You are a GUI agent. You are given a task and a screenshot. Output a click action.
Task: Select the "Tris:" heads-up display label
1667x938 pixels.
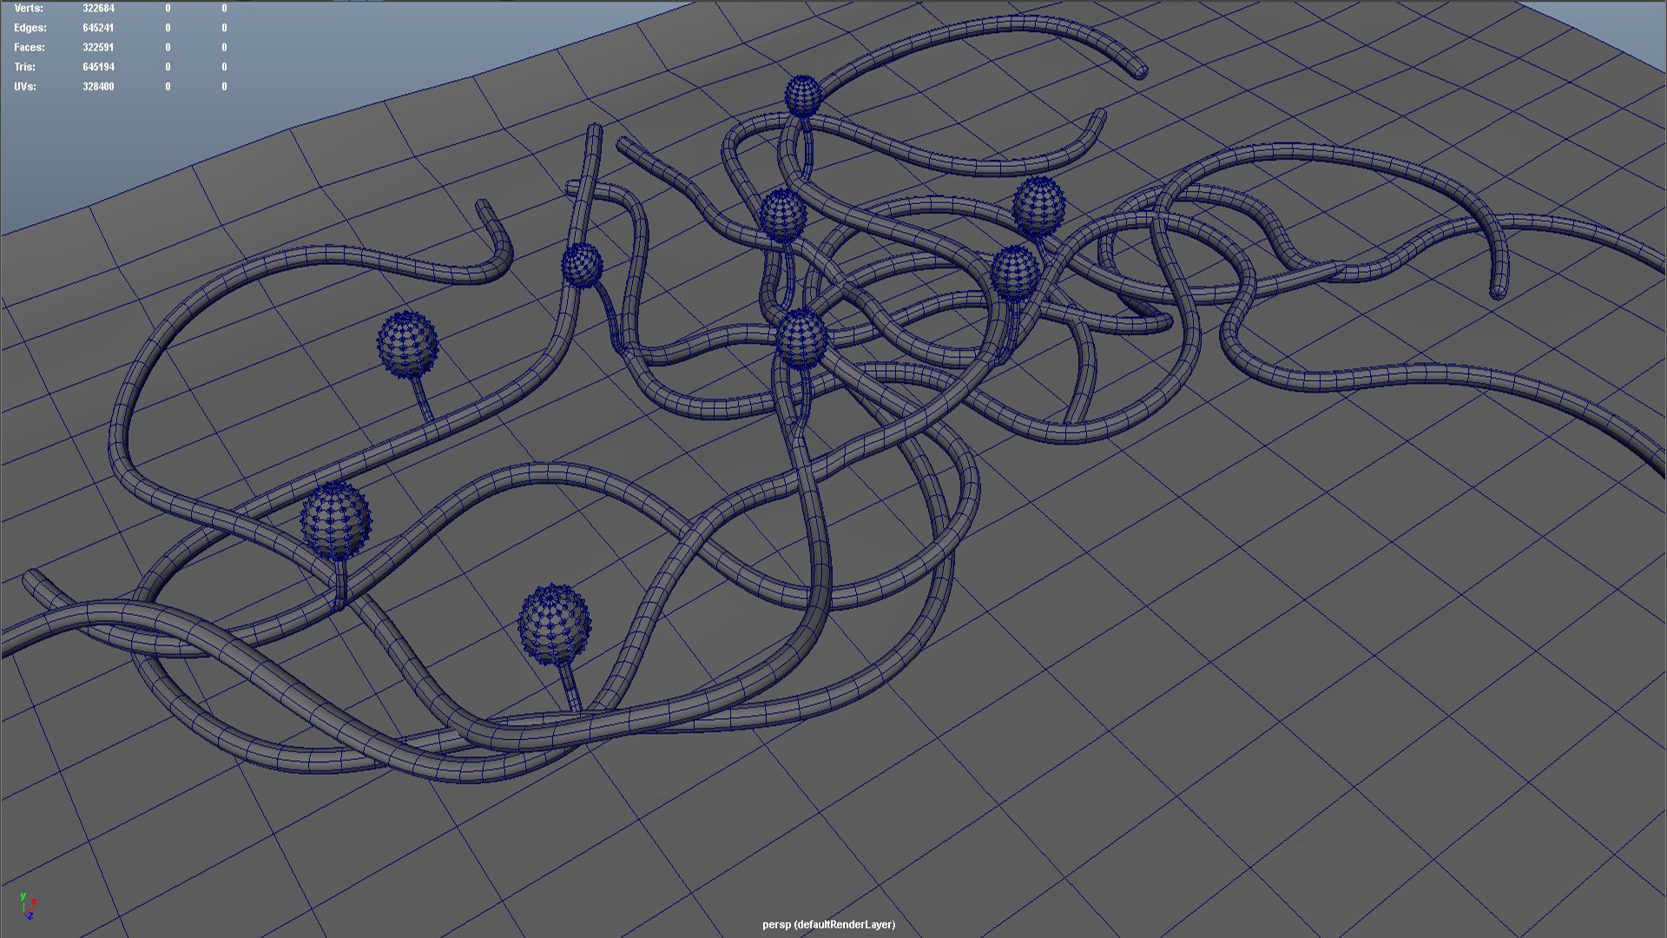pyautogui.click(x=24, y=67)
